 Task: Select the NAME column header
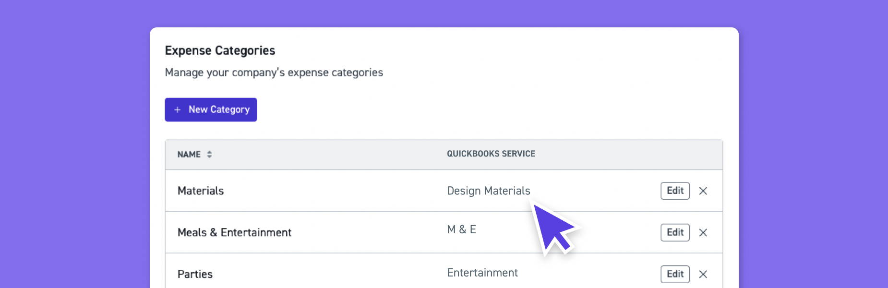[x=189, y=154]
